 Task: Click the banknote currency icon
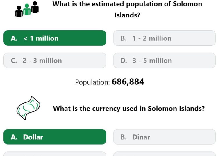pyautogui.click(x=28, y=108)
